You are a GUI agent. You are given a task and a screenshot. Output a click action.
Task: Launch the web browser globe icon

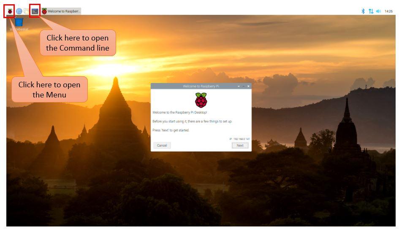(19, 11)
